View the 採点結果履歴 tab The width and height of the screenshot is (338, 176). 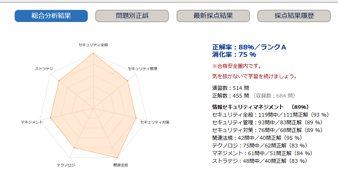point(294,16)
